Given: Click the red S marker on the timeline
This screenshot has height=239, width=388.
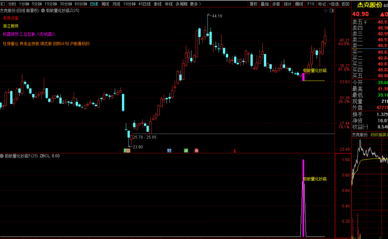Looking at the screenshot, I should pos(235,151).
